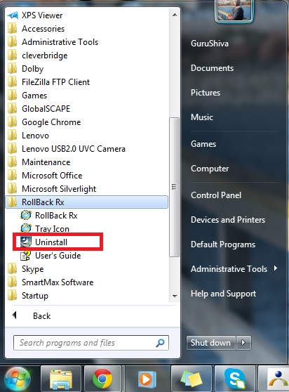Viewport: 289px width, 392px height.
Task: Click the magnifier search icon
Action: (x=160, y=343)
